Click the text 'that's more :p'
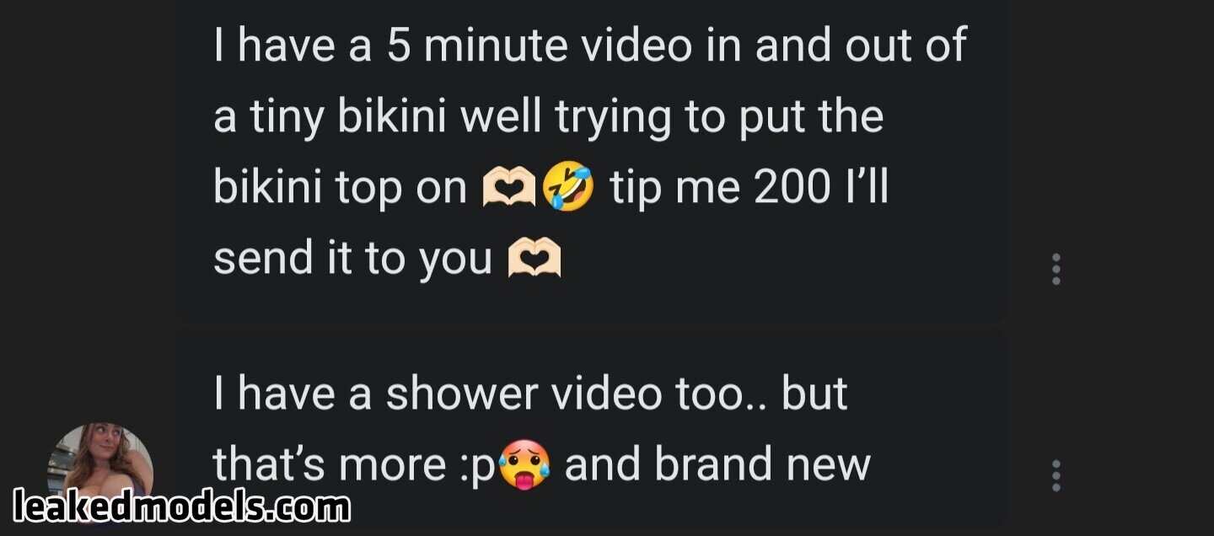The image size is (1214, 536). coord(356,464)
